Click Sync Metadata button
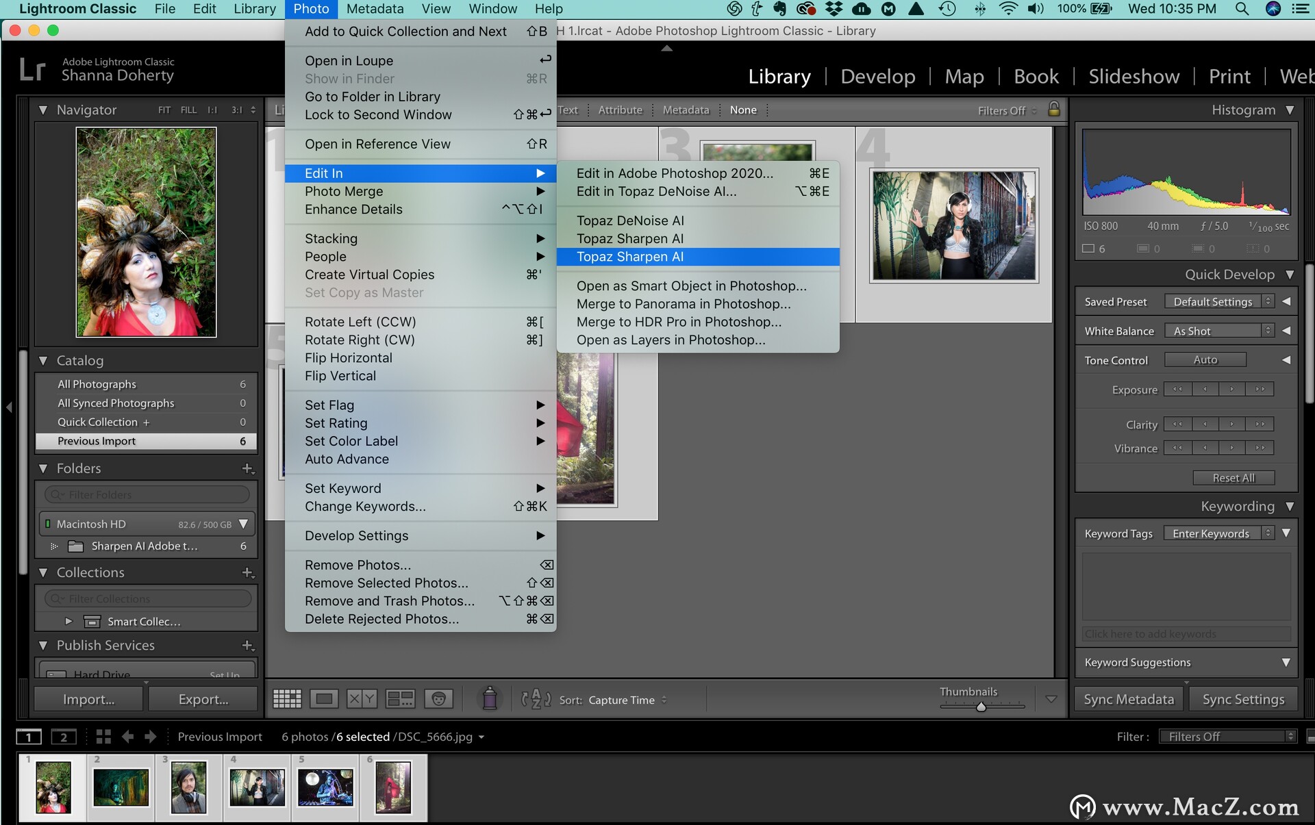This screenshot has width=1315, height=825. coord(1129,699)
